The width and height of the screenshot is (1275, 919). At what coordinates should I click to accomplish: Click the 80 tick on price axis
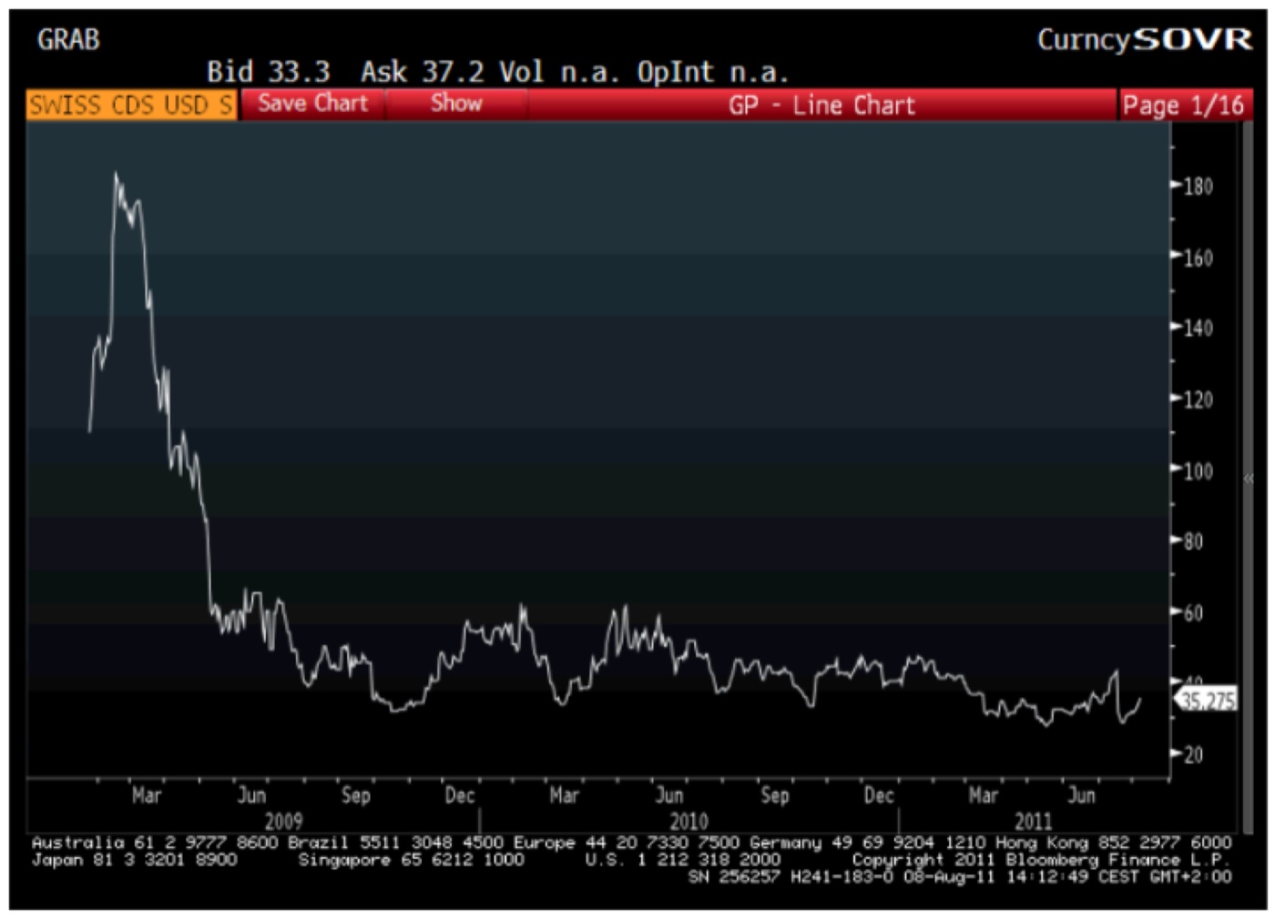point(1193,541)
